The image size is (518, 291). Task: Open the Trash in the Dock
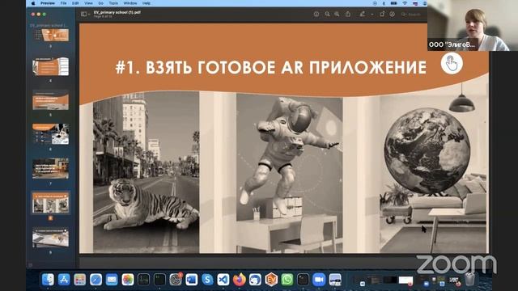tap(469, 280)
